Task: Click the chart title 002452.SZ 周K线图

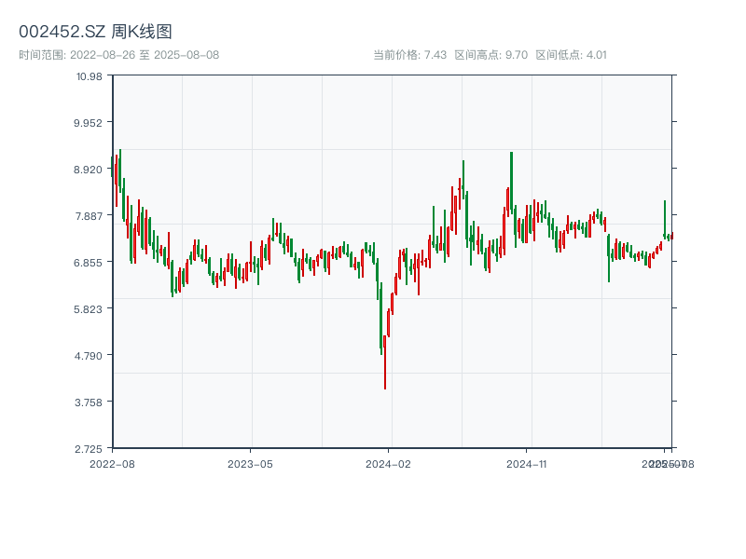Action: point(95,33)
